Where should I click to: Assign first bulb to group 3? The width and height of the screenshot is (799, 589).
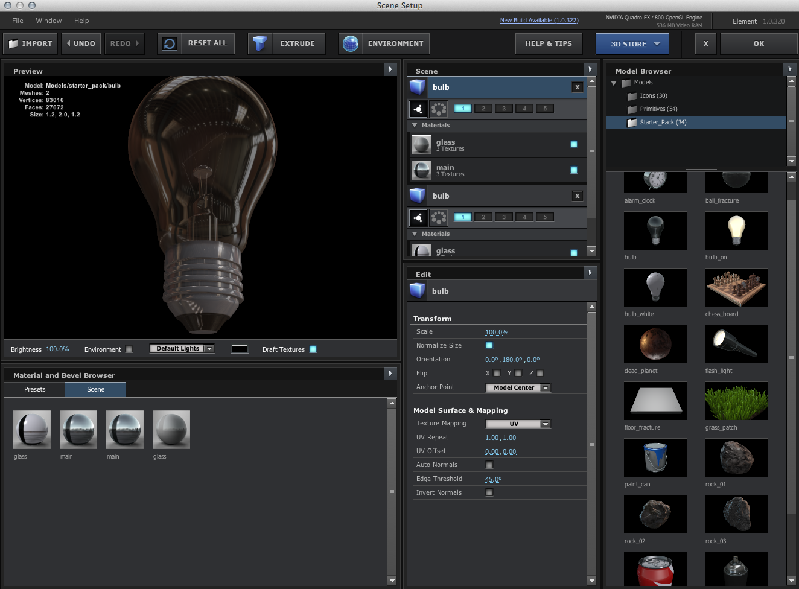pyautogui.click(x=504, y=109)
